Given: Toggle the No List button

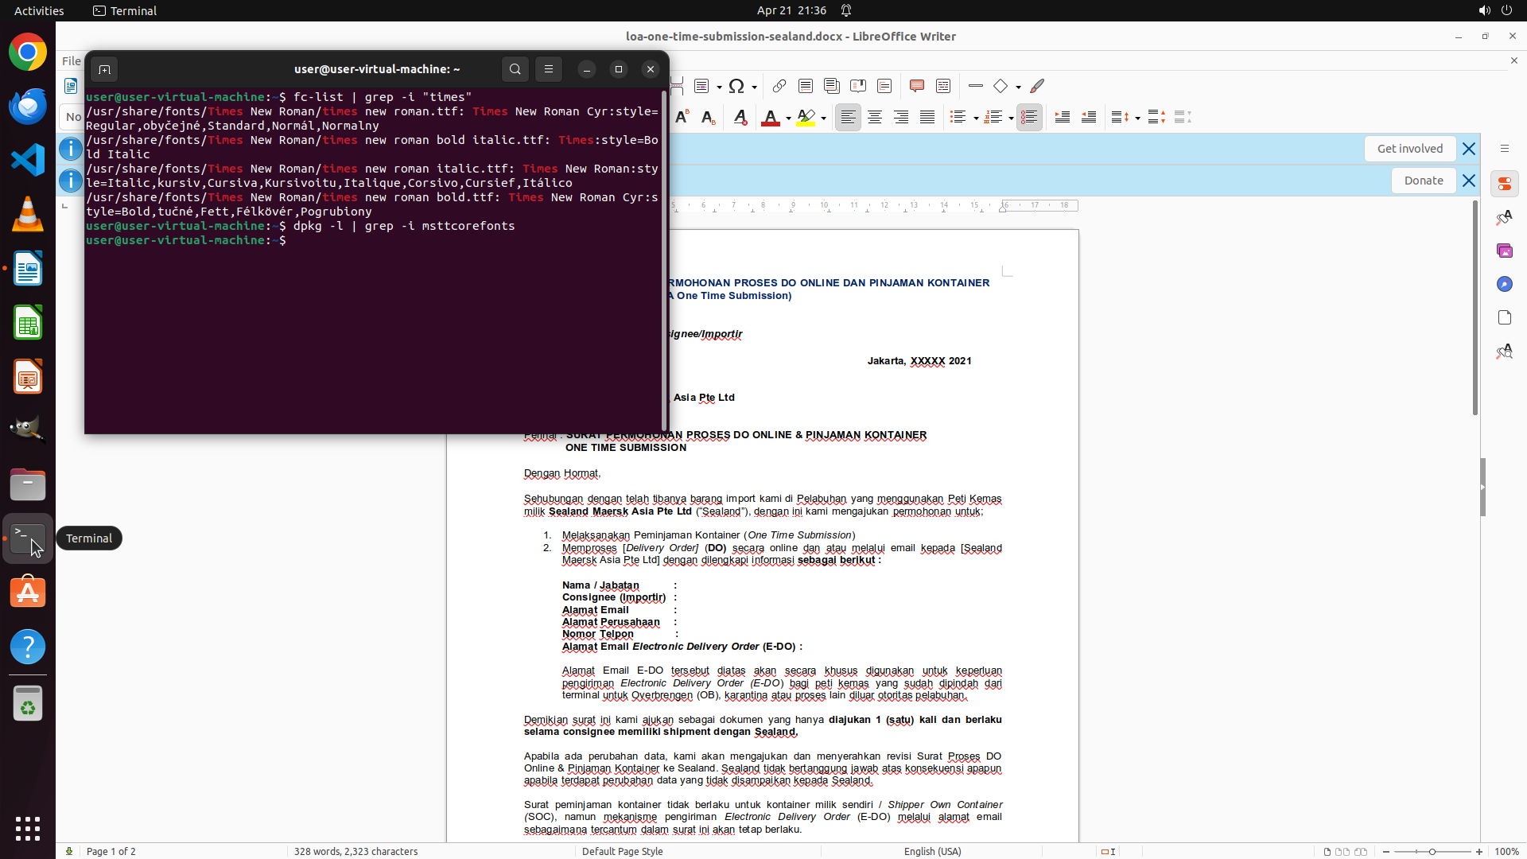Looking at the screenshot, I should [1029, 118].
